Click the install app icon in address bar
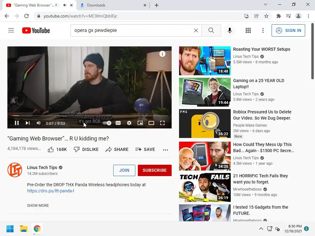 [x=246, y=16]
